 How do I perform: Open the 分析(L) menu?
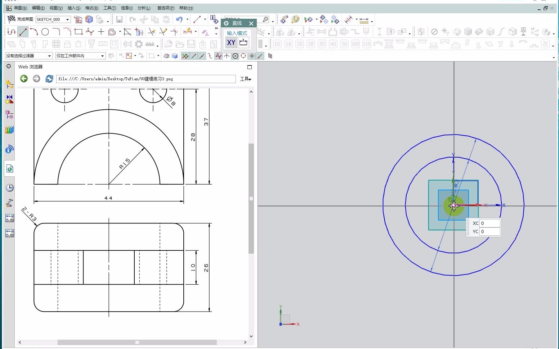pyautogui.click(x=144, y=8)
